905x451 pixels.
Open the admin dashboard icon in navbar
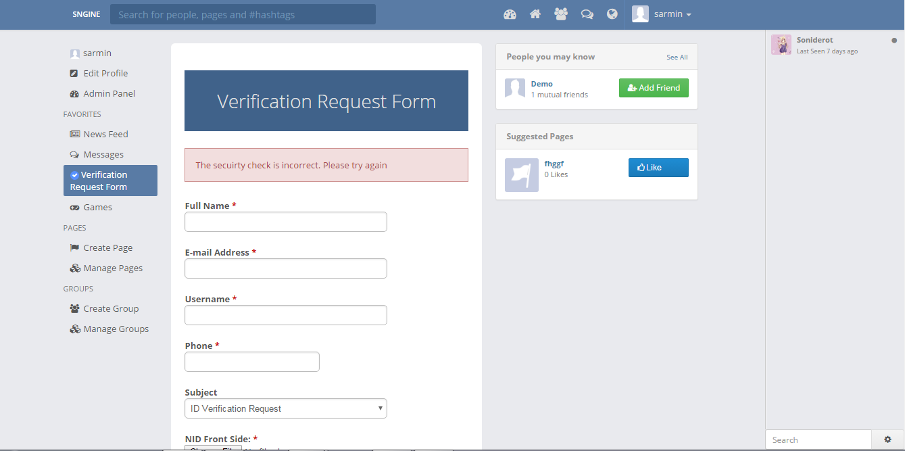point(510,14)
